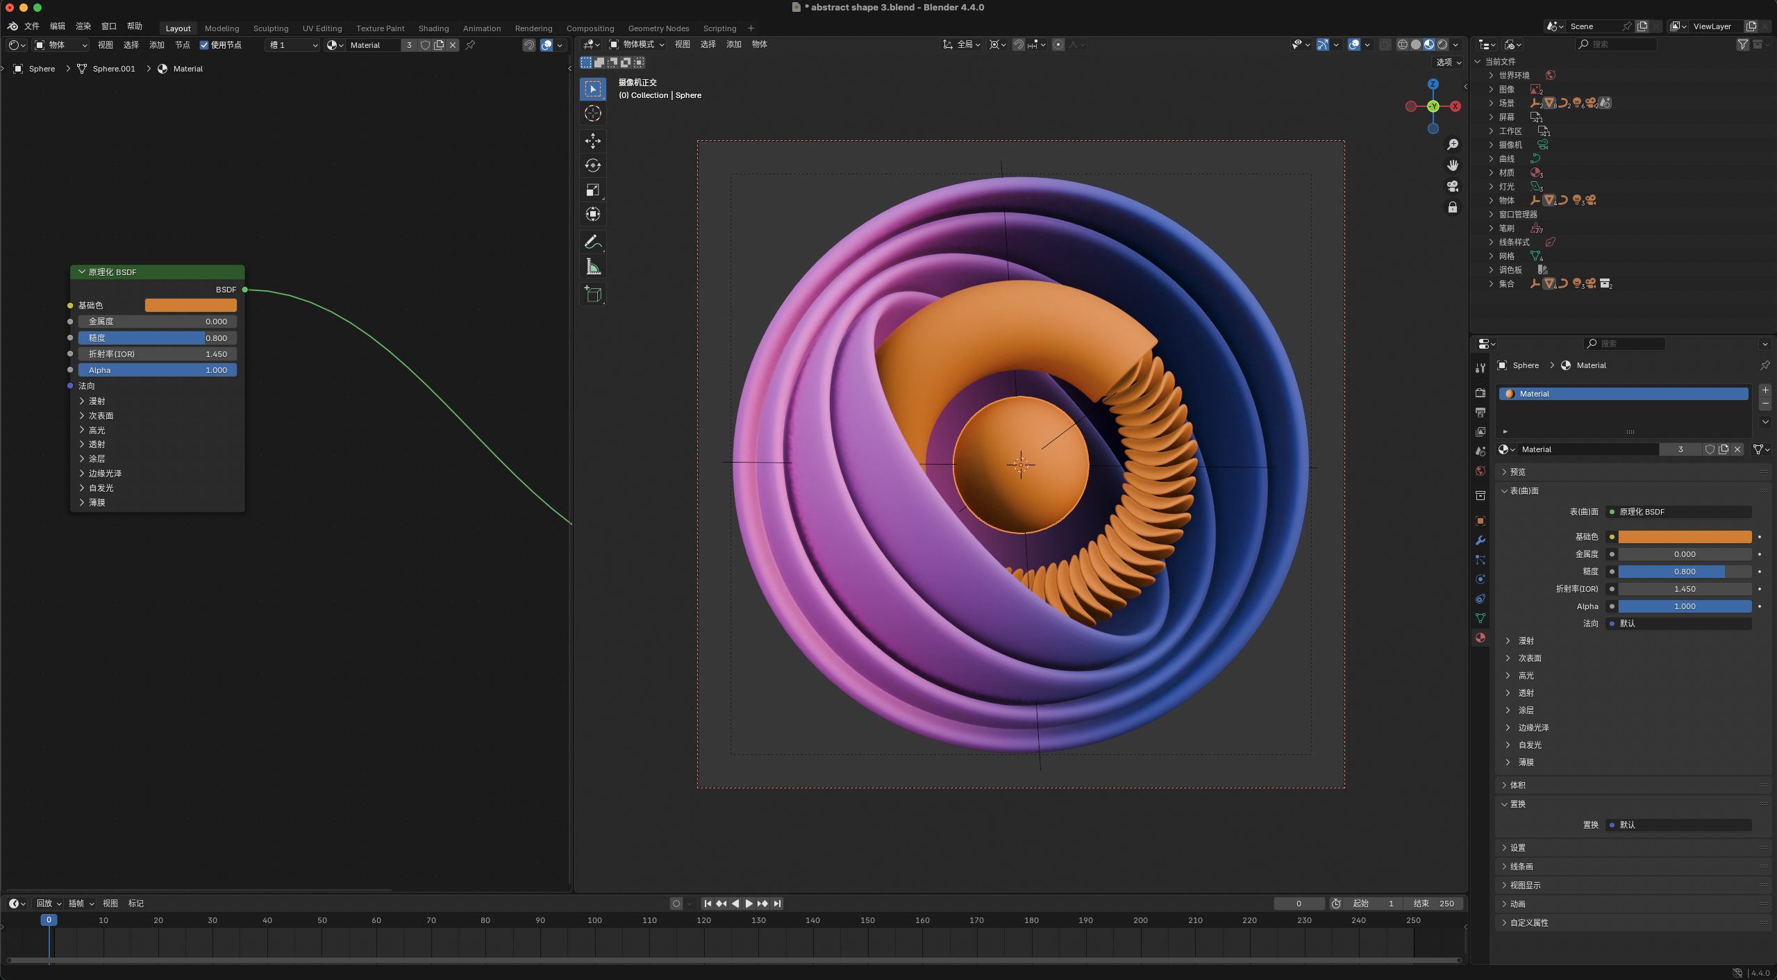The height and width of the screenshot is (980, 1777).
Task: Open the Modifier wrench properties tab
Action: (x=1480, y=540)
